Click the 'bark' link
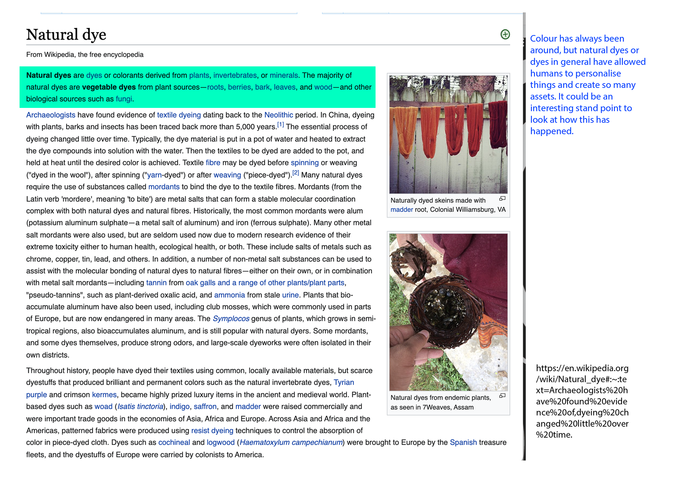Image resolution: width=675 pixels, height=478 pixels. coord(262,87)
